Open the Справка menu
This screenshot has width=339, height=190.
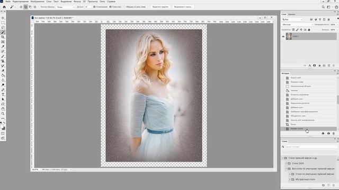click(111, 2)
